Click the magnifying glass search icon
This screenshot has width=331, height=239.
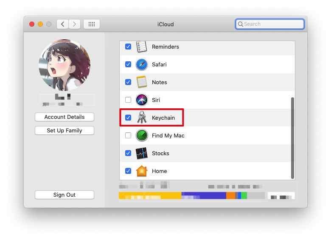pyautogui.click(x=241, y=24)
